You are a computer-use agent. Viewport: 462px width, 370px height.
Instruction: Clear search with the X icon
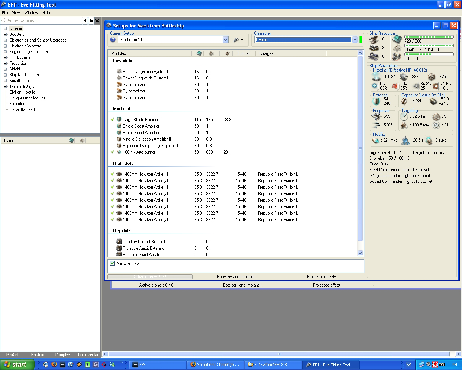(x=97, y=21)
